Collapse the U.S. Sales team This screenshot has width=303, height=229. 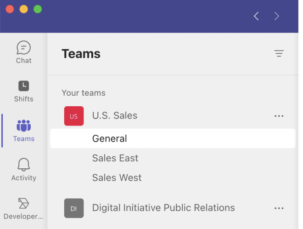coord(115,116)
